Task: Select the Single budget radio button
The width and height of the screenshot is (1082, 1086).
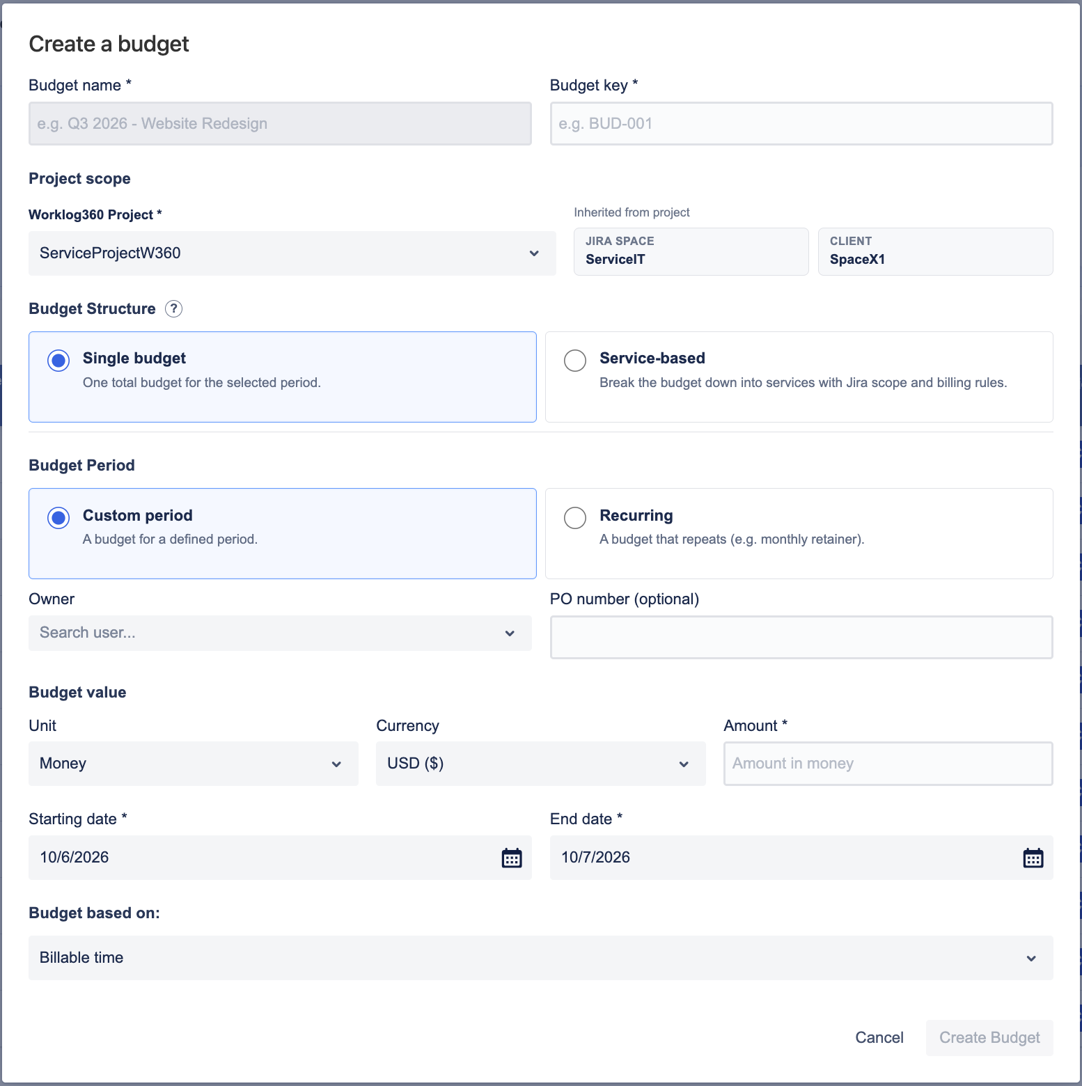Action: pos(58,360)
